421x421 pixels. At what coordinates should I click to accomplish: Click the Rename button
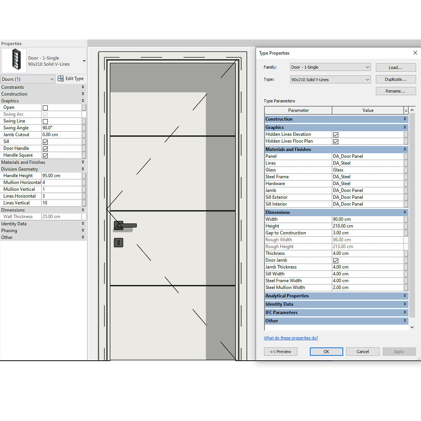click(396, 91)
